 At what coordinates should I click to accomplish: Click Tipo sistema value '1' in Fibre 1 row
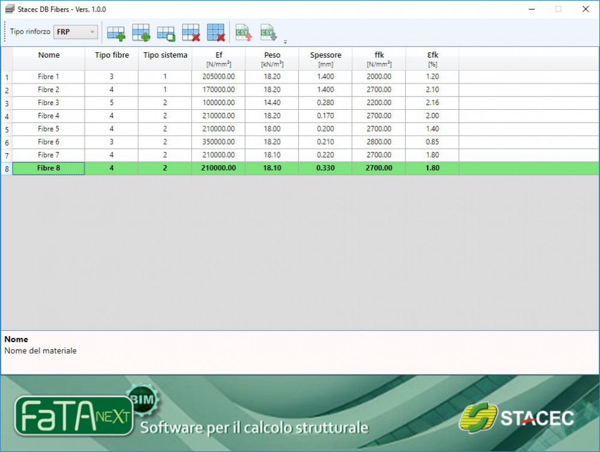tap(165, 77)
